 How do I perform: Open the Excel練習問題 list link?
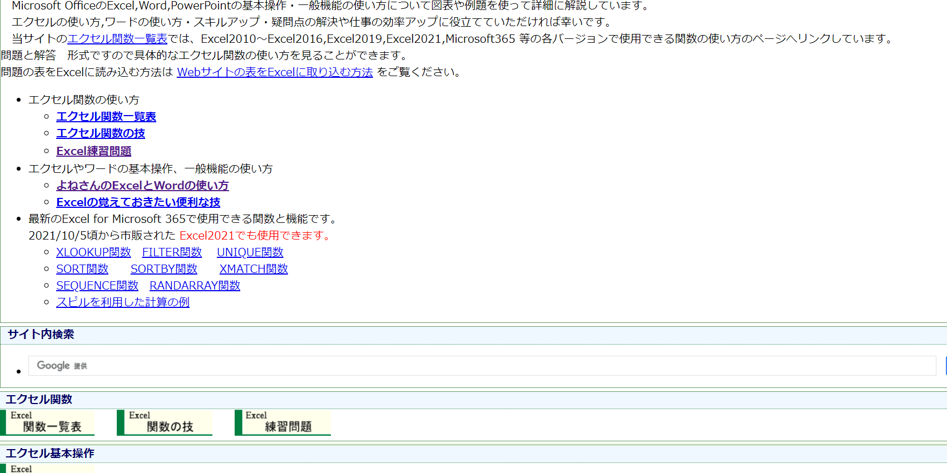point(94,151)
